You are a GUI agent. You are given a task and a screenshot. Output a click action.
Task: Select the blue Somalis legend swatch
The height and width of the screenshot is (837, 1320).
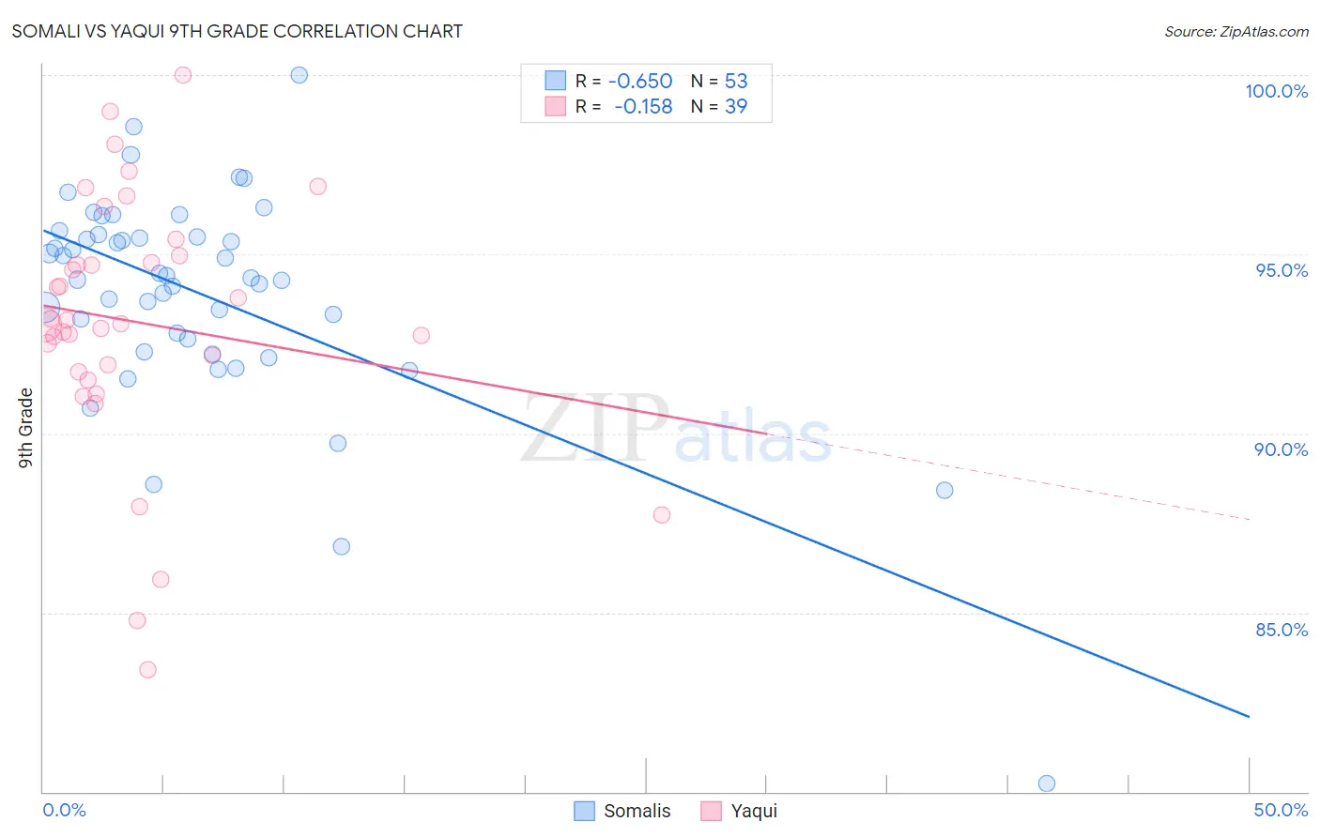pos(585,811)
